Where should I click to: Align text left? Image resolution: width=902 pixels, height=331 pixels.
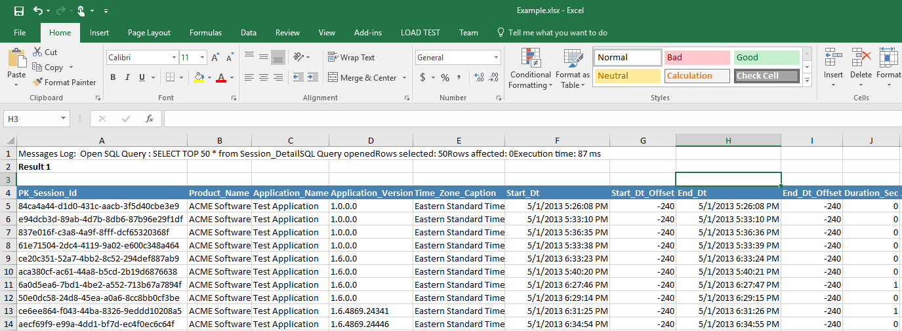pos(249,77)
